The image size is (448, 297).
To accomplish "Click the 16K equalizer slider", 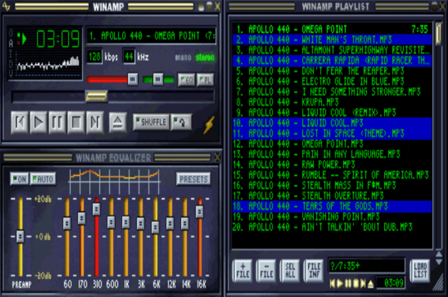I will (200, 212).
